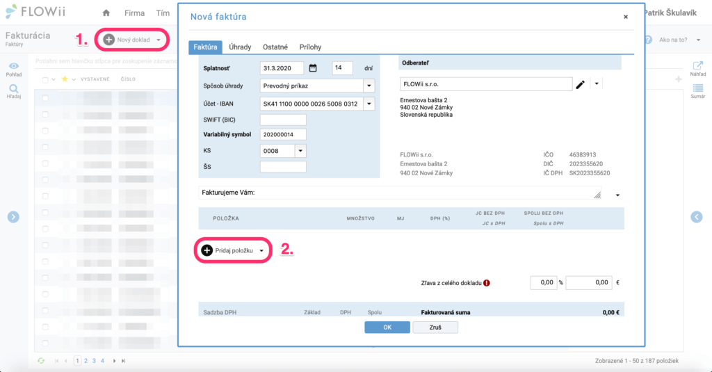
Task: Open the Účet - IBAN dropdown arrow
Action: click(x=369, y=104)
